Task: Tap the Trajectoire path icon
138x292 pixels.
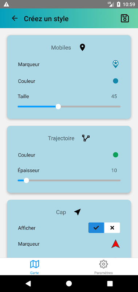Action: [86, 138]
